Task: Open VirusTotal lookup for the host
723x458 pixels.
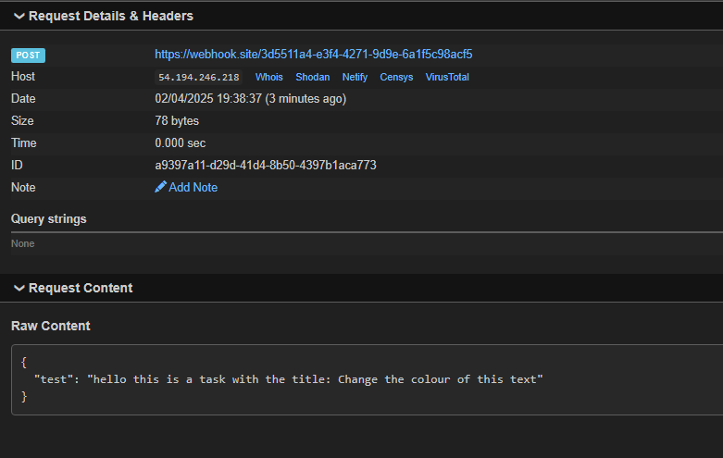Action: (x=447, y=78)
